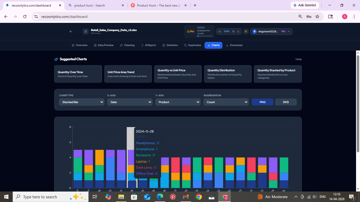This screenshot has height=202, width=360.
Task: Export the chart as PNG
Action: tap(262, 102)
